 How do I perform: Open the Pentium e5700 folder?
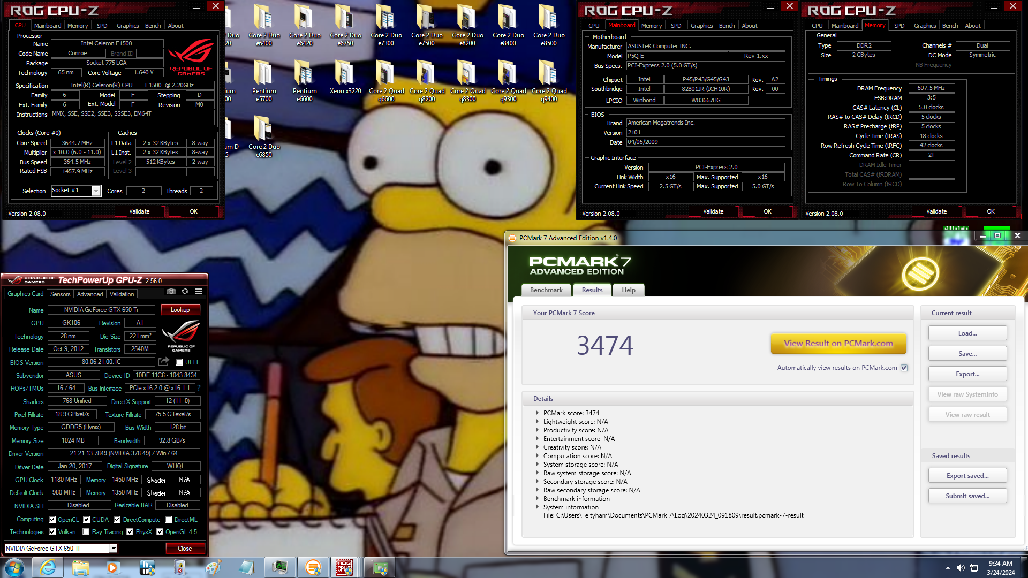tap(264, 80)
